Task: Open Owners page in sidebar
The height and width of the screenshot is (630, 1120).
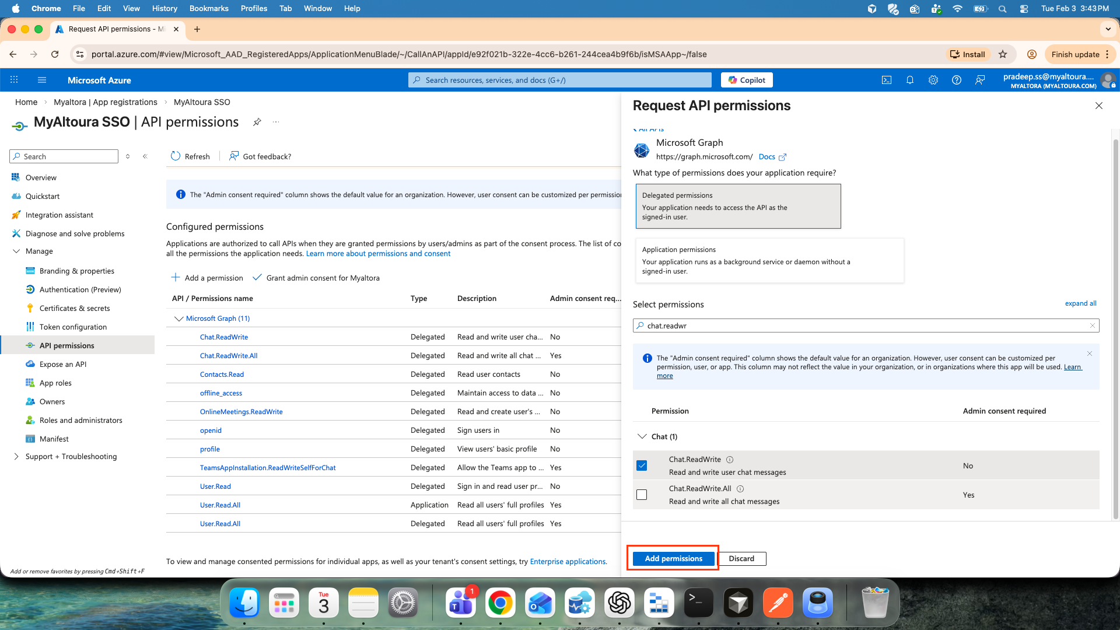Action: coord(52,401)
